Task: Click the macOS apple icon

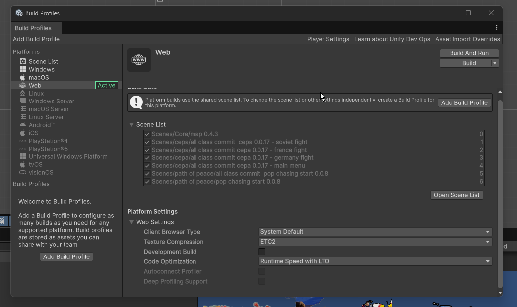Action: click(23, 77)
